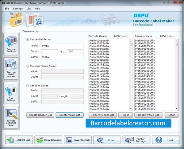
Task: Open Print Settings sidebar icon
Action: tap(11, 93)
